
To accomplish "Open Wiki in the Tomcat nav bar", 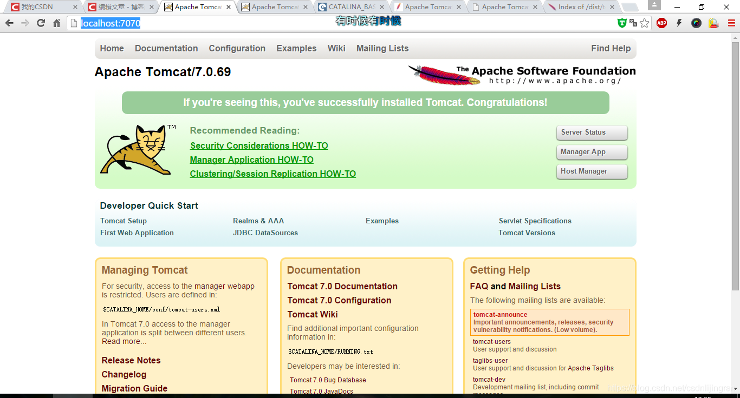I will [336, 48].
